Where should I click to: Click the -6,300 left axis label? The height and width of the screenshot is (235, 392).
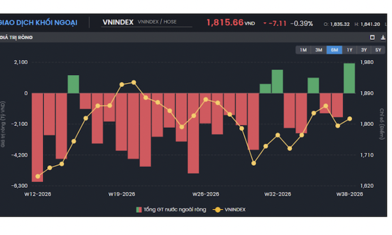pos(19,186)
